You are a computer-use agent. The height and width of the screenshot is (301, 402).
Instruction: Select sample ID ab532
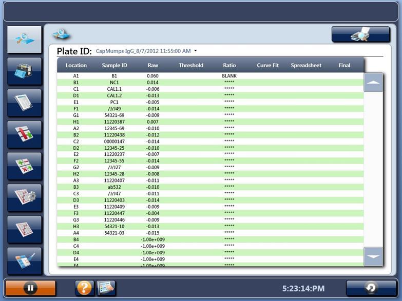coord(114,187)
